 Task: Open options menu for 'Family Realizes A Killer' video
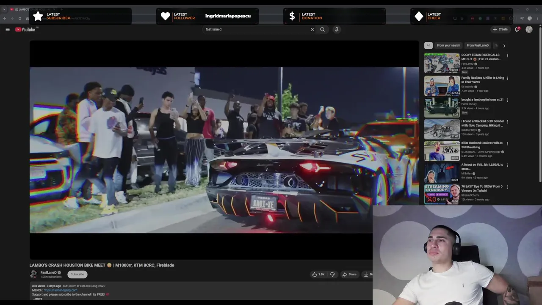coord(507,78)
